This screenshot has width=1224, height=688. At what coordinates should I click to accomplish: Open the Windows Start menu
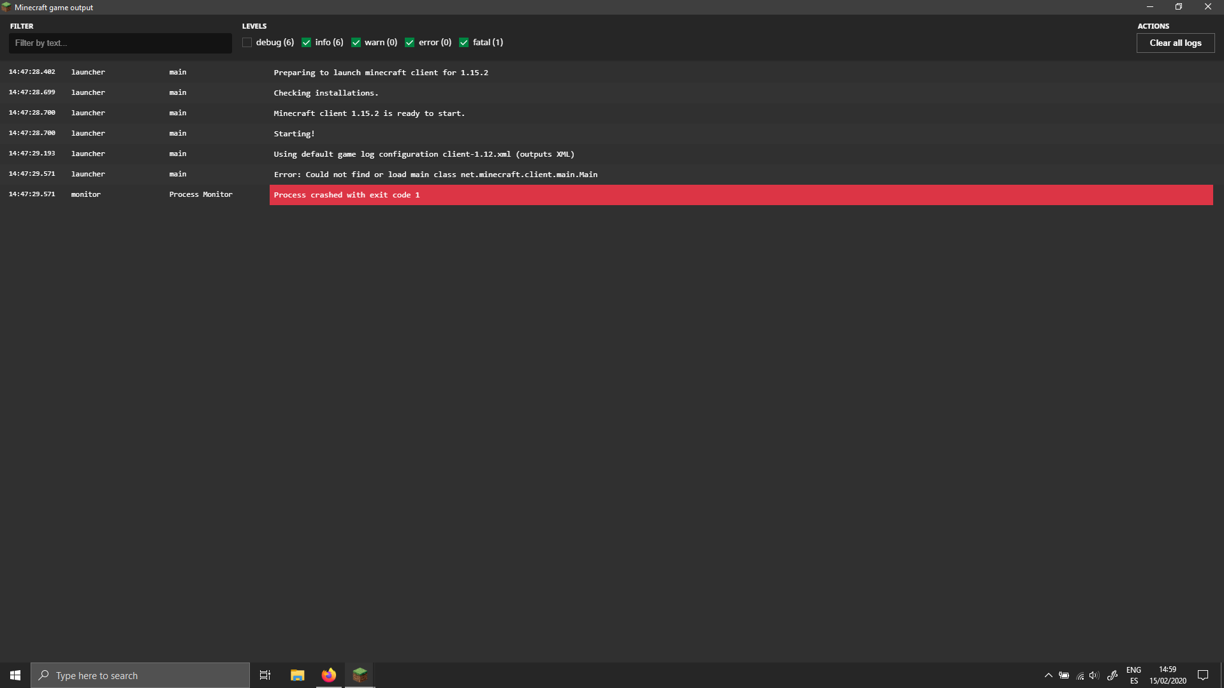pos(15,675)
